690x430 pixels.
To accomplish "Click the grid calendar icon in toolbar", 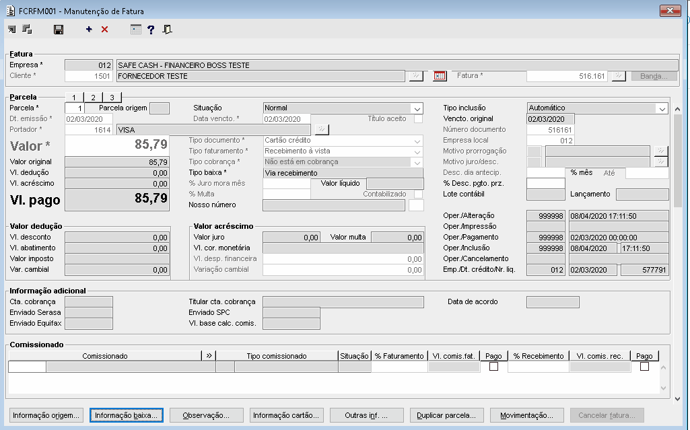I will coord(136,30).
